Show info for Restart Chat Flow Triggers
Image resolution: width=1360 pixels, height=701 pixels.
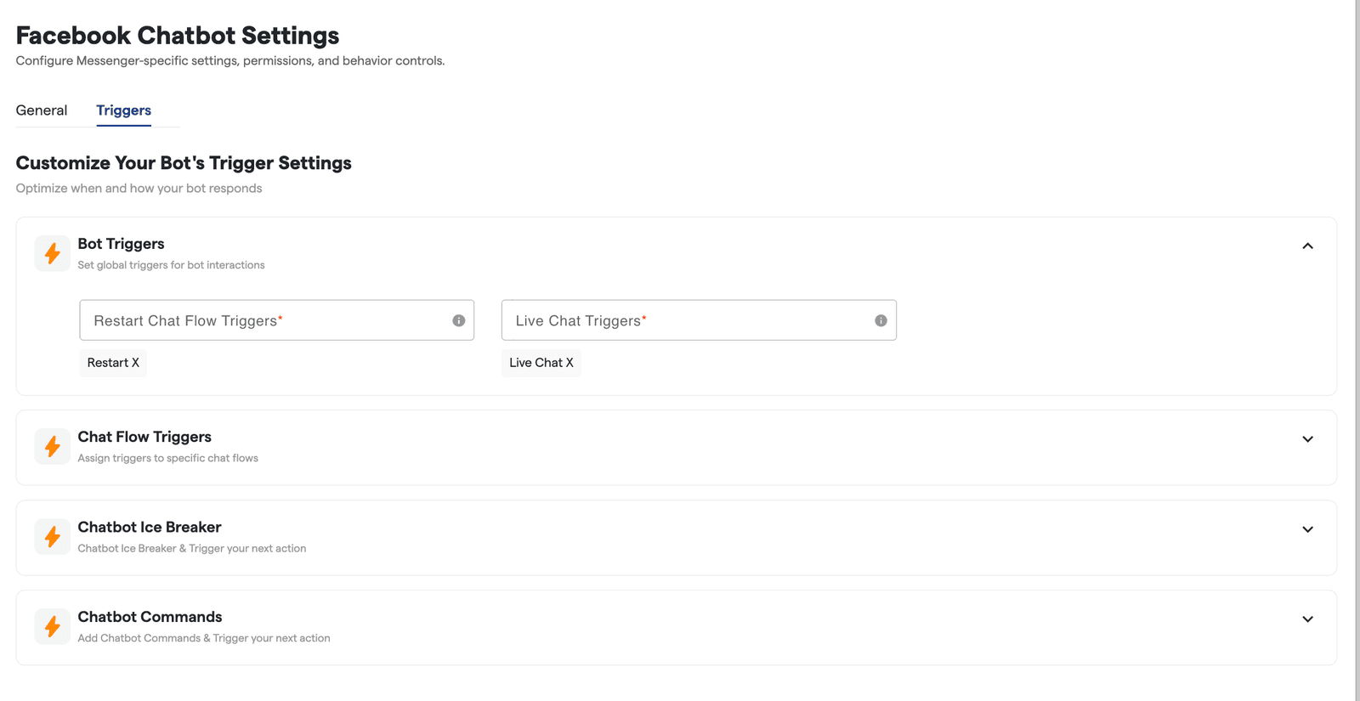coord(459,320)
